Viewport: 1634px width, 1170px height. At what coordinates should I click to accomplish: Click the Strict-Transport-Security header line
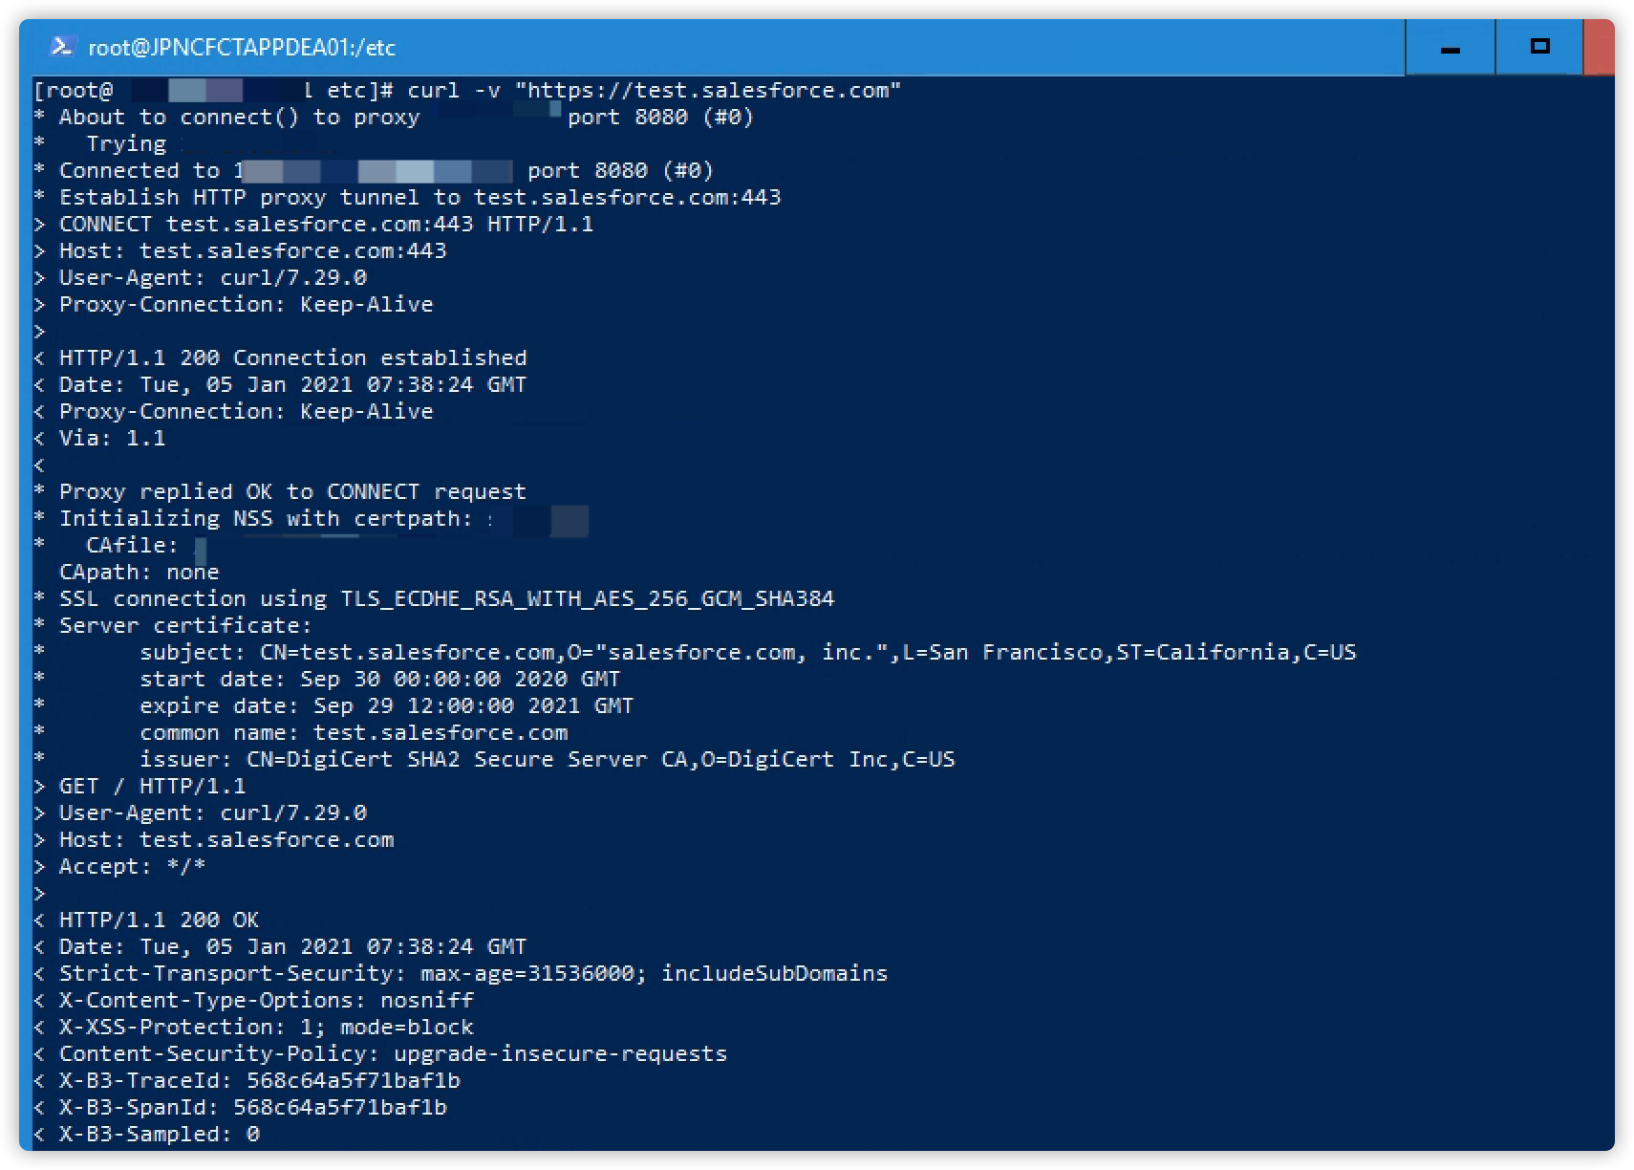(473, 973)
